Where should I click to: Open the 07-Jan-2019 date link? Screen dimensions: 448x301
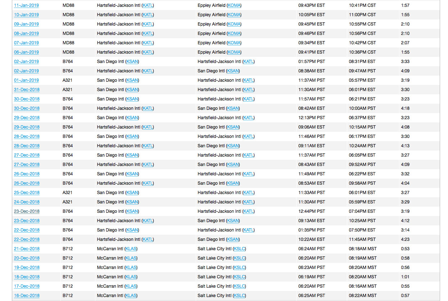click(x=26, y=43)
